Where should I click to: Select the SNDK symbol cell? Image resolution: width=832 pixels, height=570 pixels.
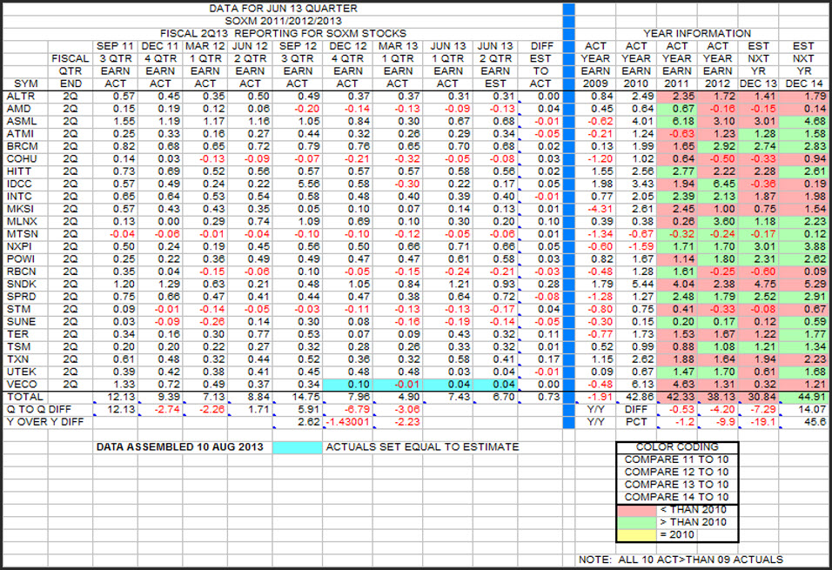click(25, 285)
